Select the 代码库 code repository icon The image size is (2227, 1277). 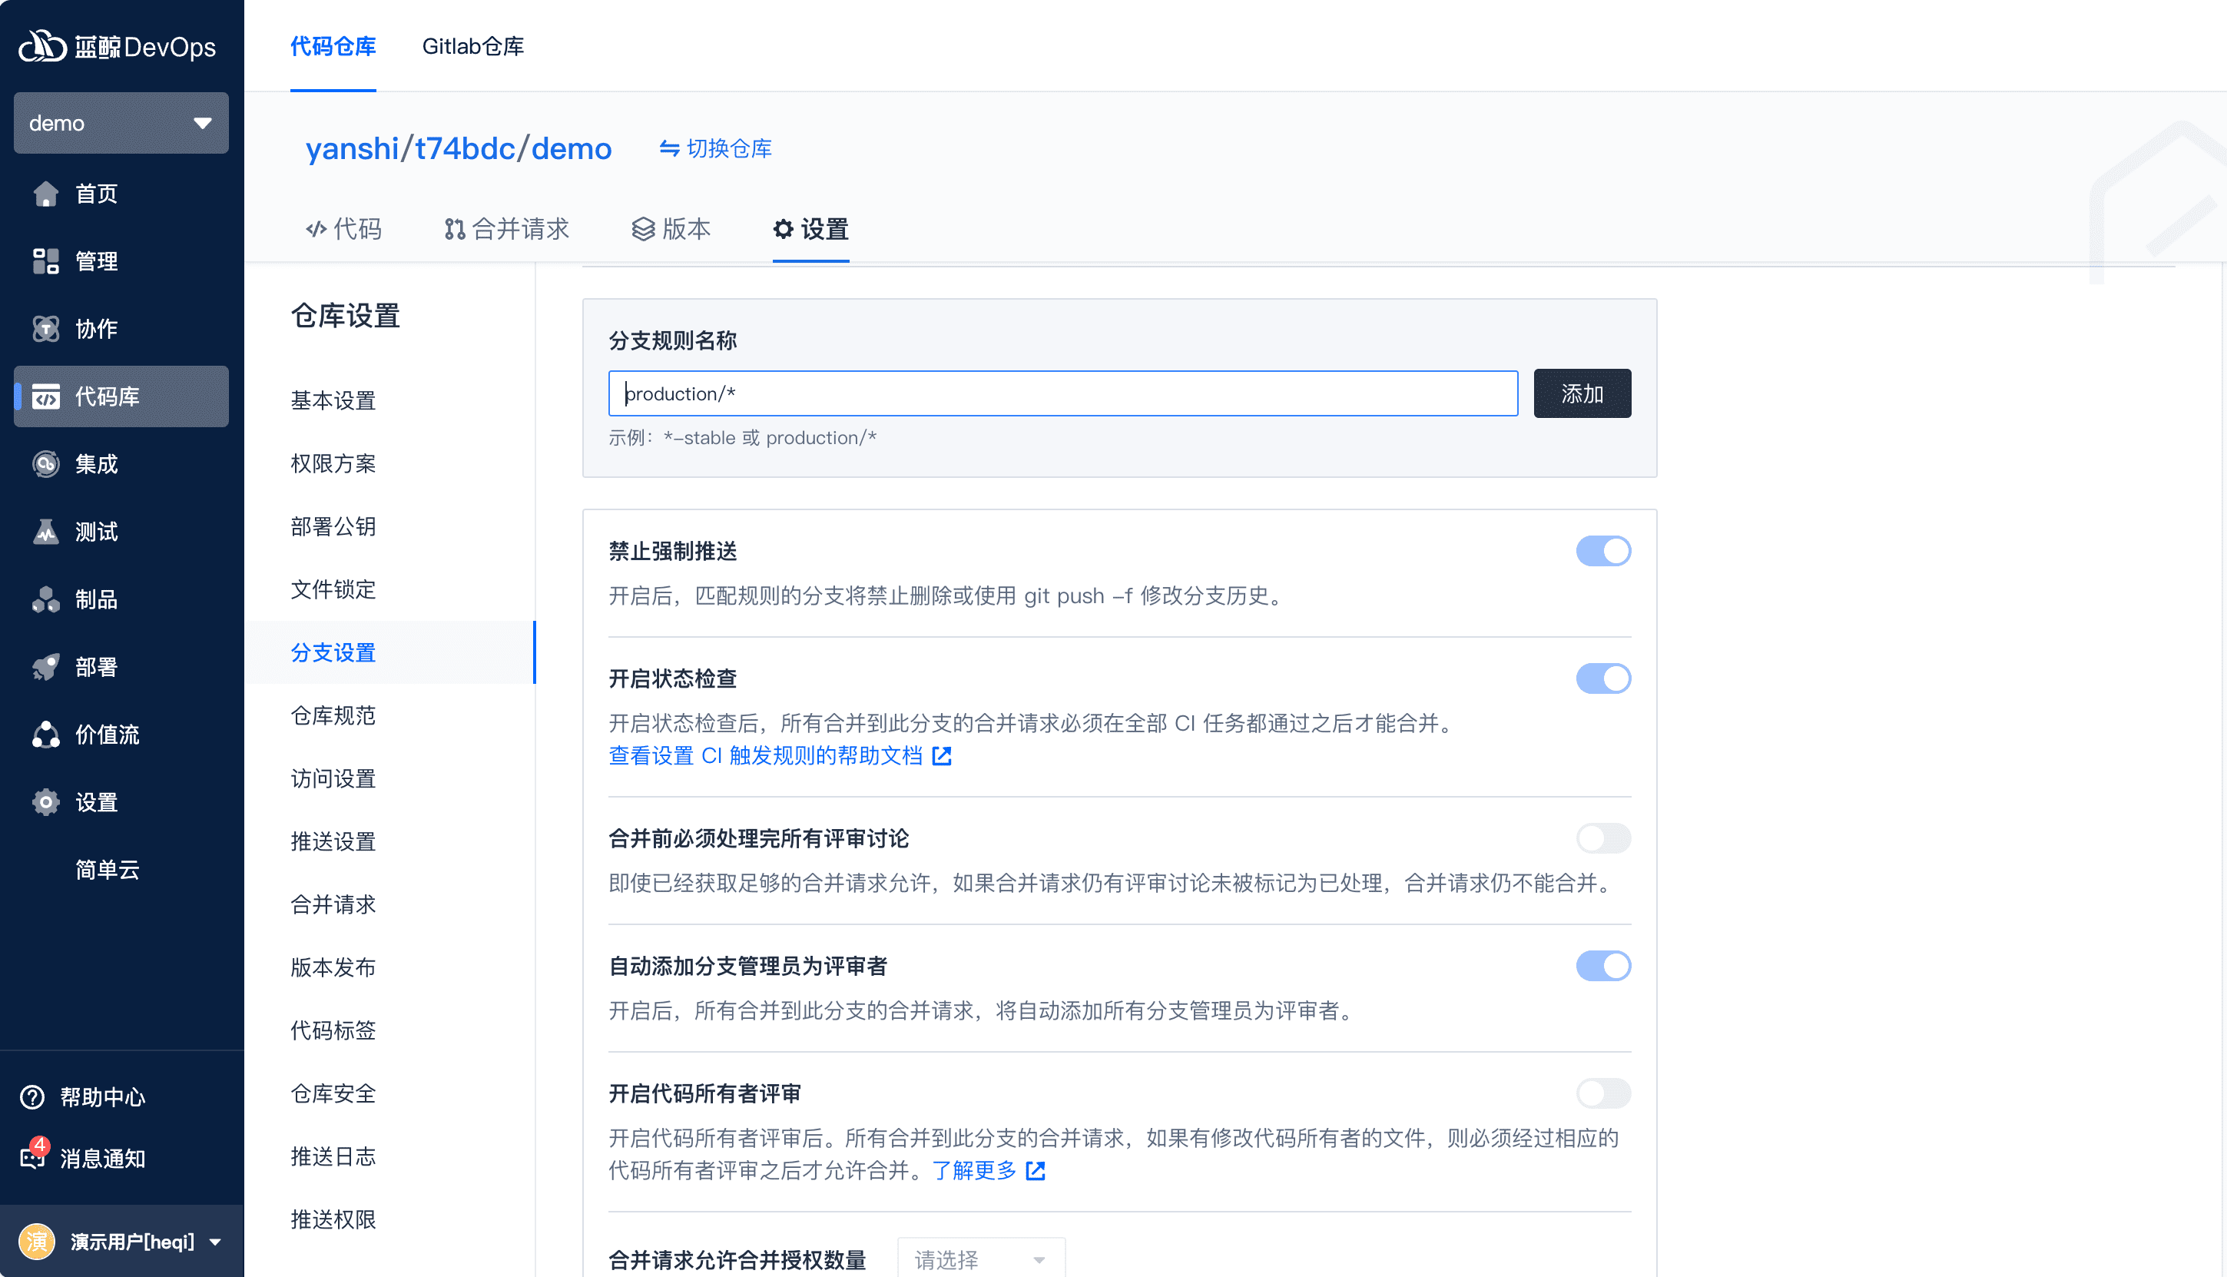point(46,396)
